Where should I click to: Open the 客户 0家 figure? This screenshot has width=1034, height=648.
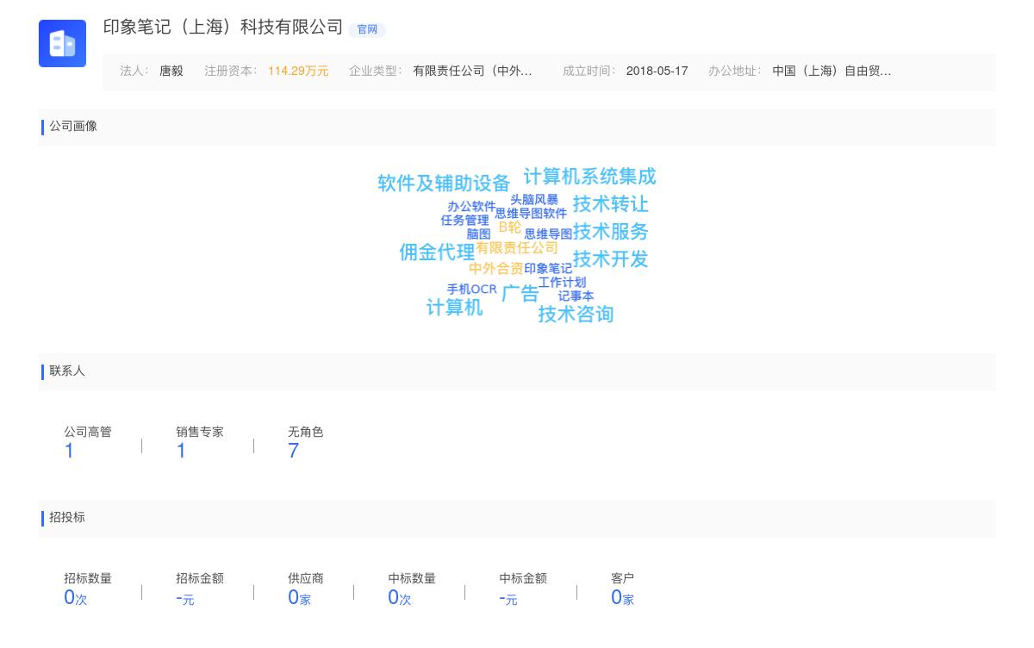coord(622,597)
